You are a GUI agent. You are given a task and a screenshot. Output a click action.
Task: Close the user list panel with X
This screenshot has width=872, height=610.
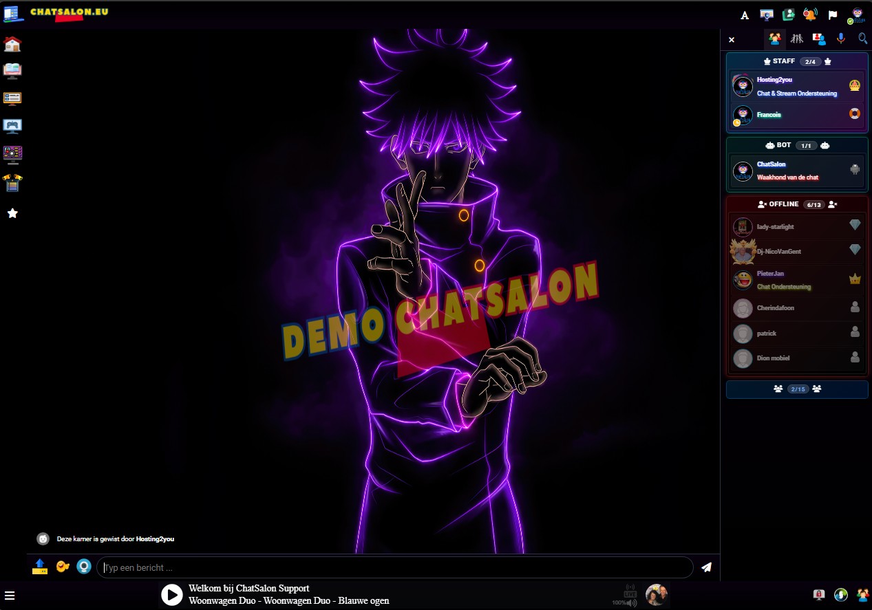[x=732, y=40]
